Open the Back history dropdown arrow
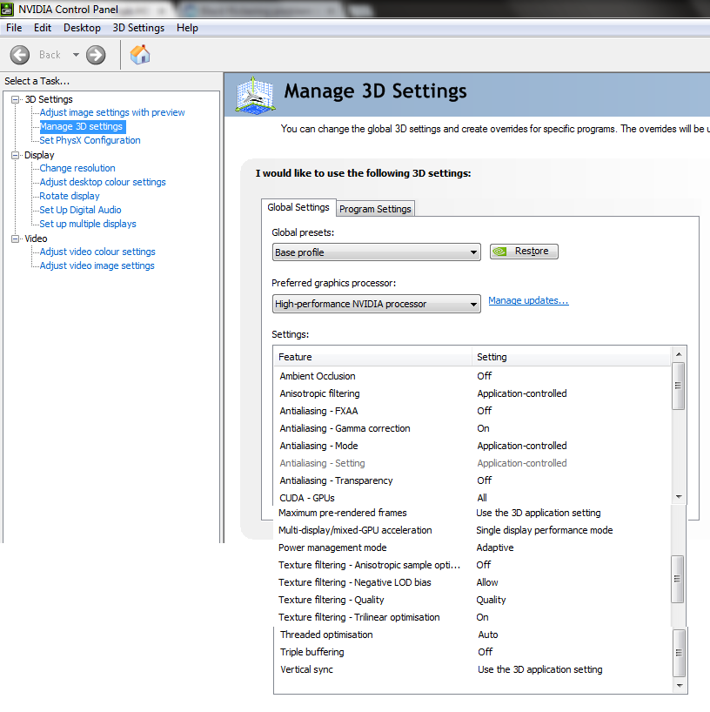Screen dimensions: 710x712 click(76, 55)
